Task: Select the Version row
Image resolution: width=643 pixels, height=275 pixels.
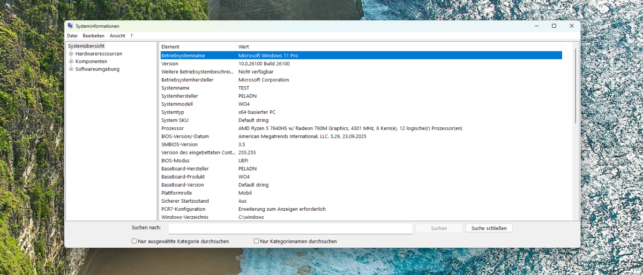Action: 361,64
